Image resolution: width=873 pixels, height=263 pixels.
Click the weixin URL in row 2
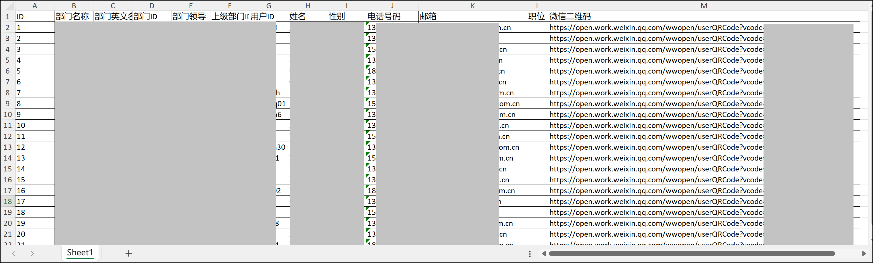[x=656, y=27]
